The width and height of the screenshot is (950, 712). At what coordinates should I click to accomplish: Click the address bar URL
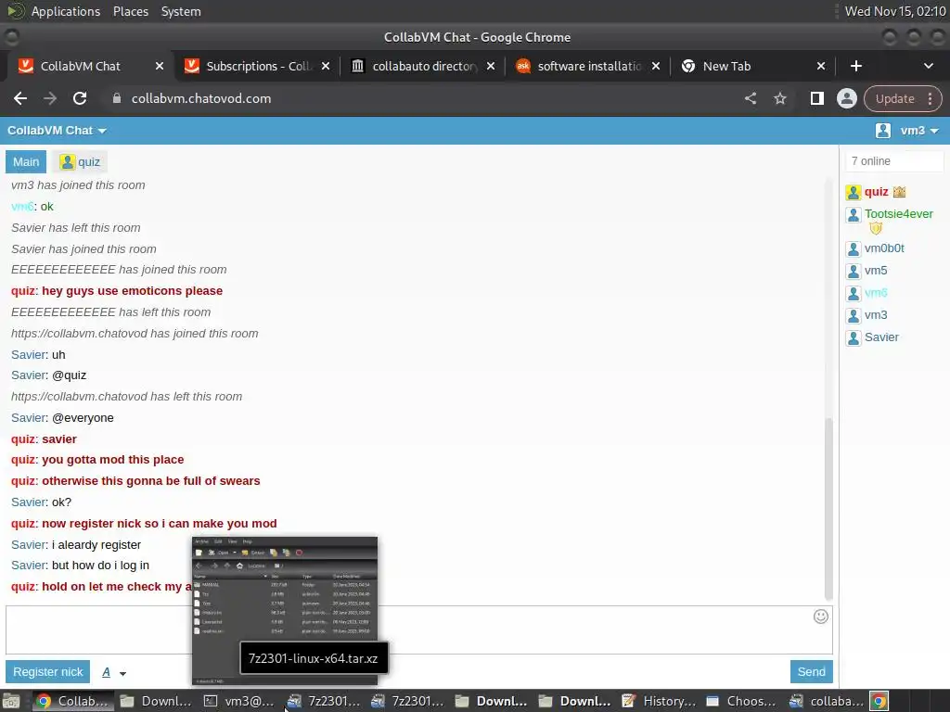click(201, 98)
